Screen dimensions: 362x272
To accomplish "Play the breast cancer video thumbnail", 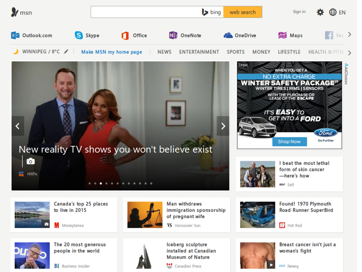I will click(x=272, y=265).
